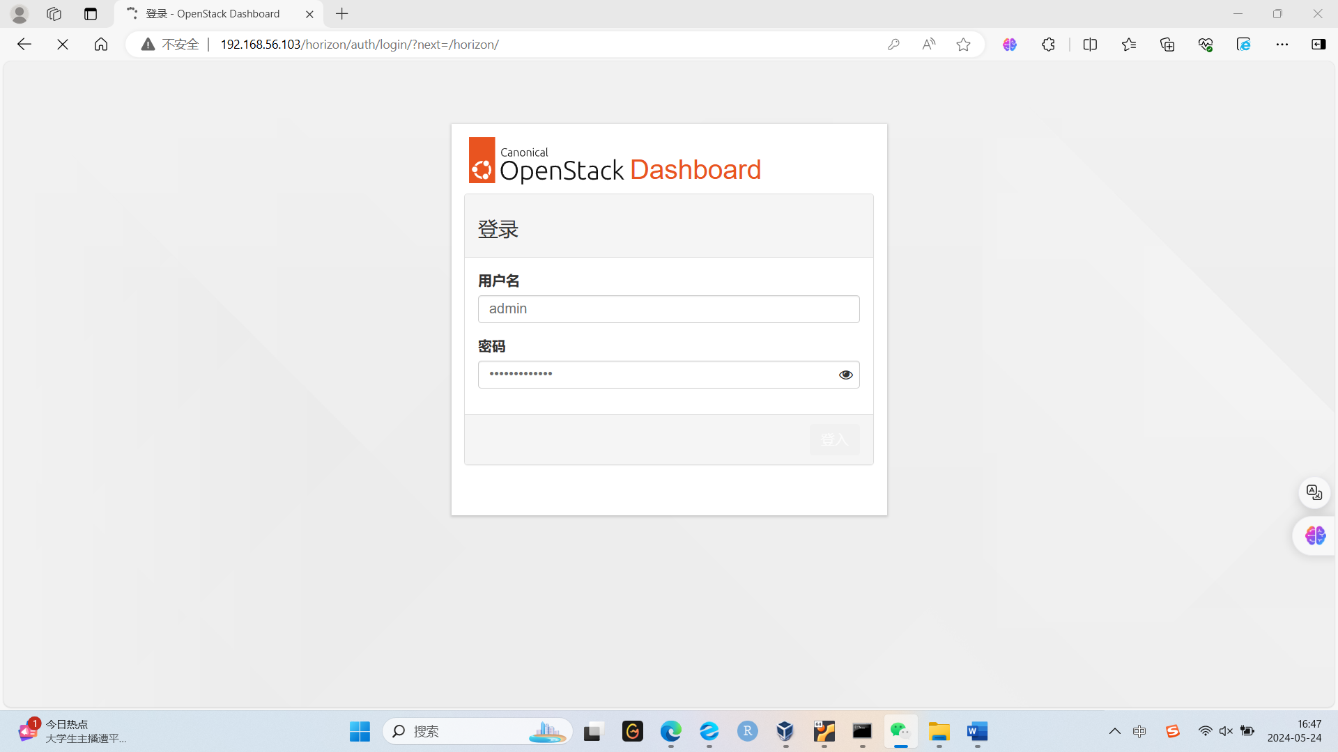This screenshot has width=1338, height=752.
Task: Click the 不安全 security label
Action: coord(180,45)
